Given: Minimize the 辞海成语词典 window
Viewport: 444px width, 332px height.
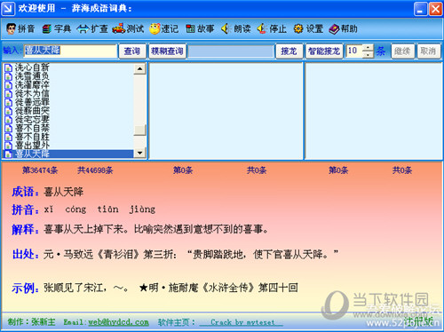Looking at the screenshot, I should (x=420, y=9).
